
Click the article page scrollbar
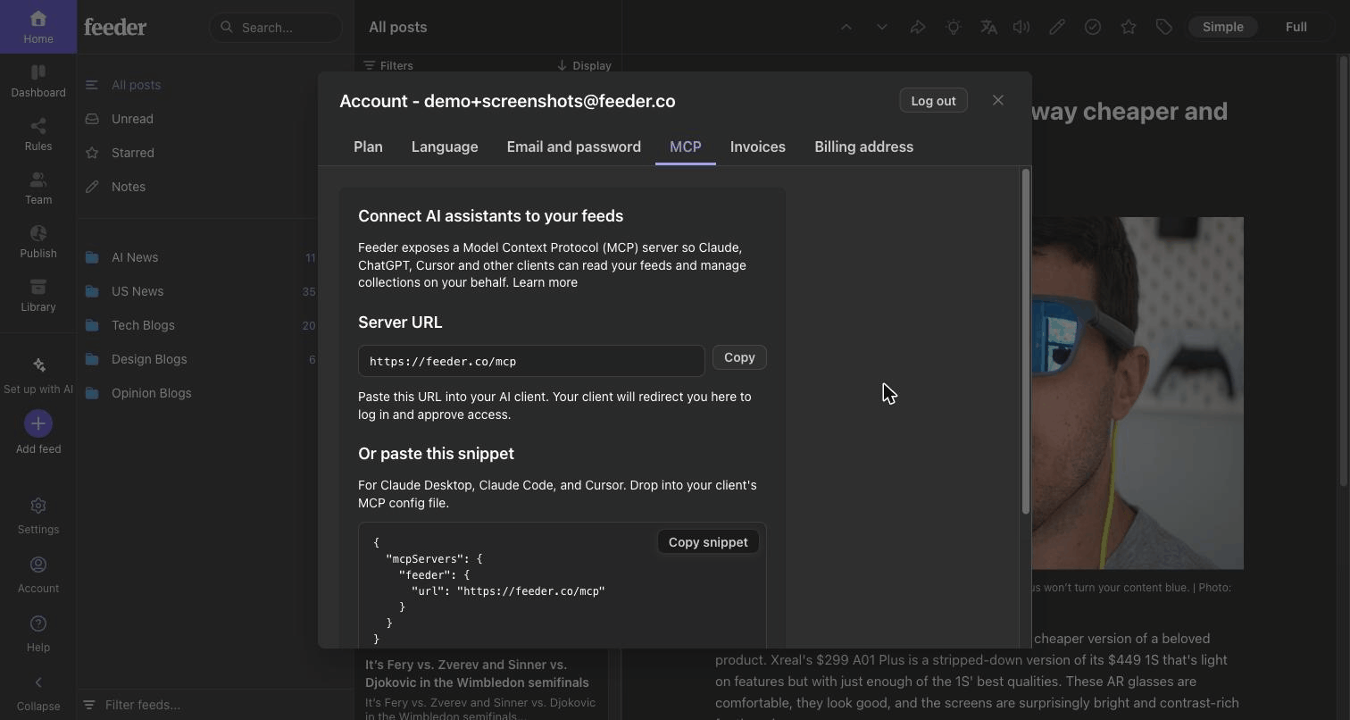(x=1343, y=271)
